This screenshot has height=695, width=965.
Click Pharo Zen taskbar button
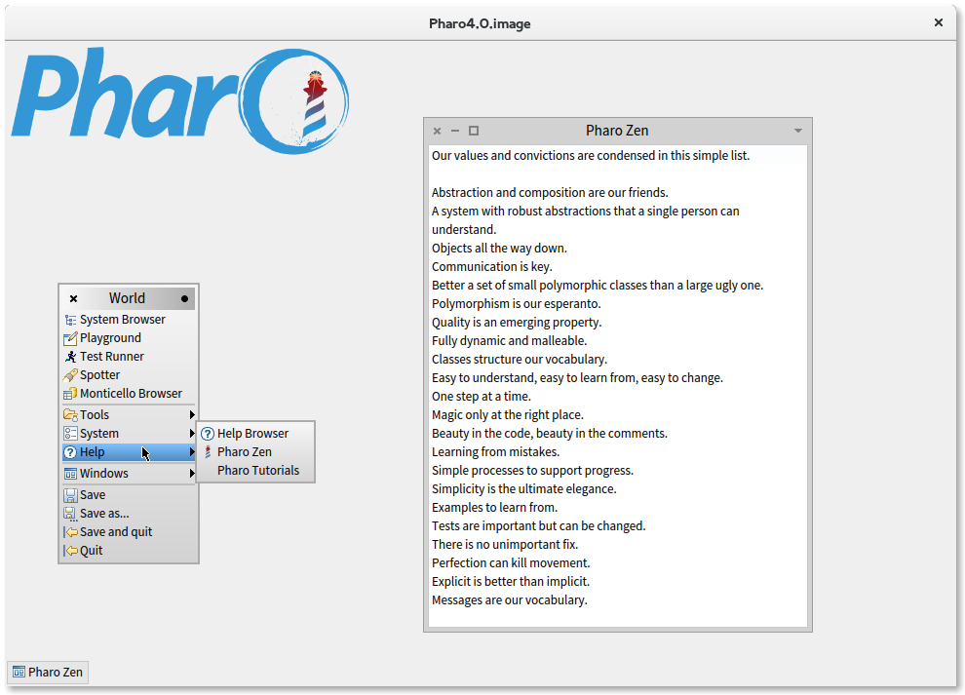(48, 672)
